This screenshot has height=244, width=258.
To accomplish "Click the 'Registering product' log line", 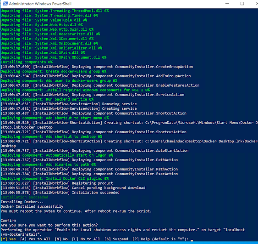I will [57, 183].
